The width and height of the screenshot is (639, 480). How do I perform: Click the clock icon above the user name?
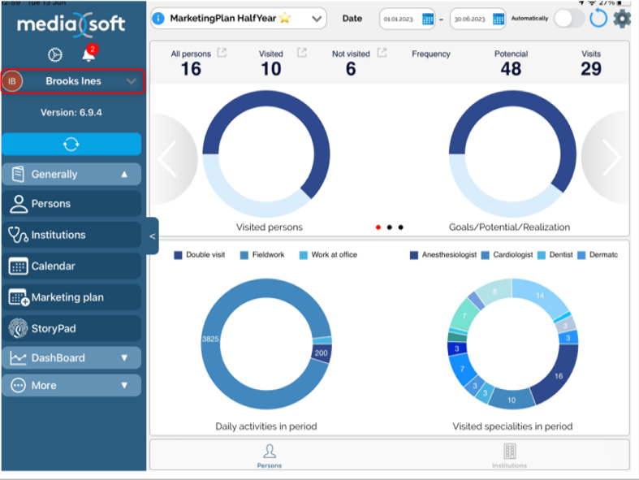pos(55,55)
